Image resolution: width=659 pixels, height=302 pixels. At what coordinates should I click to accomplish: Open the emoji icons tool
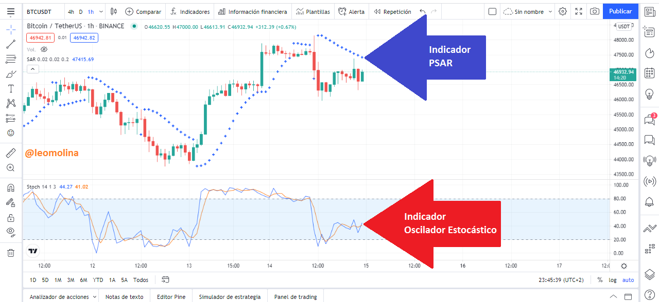point(11,133)
